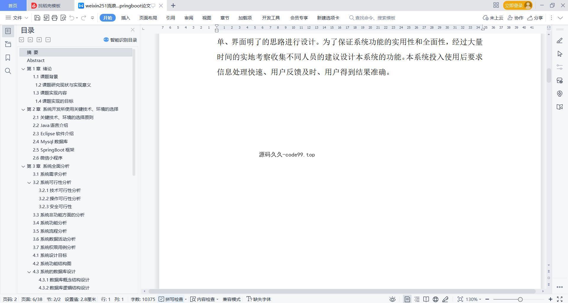568x303 pixels.
Task: Click the Print icon in the toolbar
Action: [54, 18]
